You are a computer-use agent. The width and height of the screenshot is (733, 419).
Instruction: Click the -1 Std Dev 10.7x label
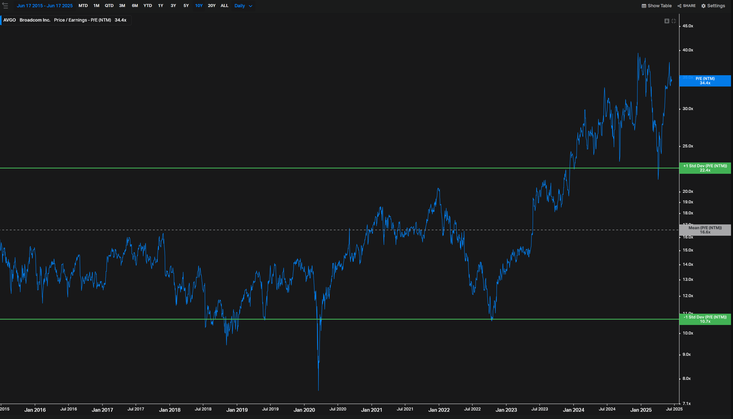[x=705, y=319]
